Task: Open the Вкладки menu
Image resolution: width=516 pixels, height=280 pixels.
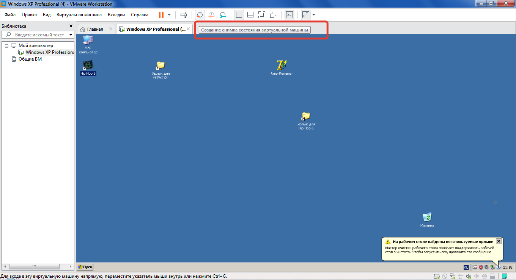Action: pos(116,15)
